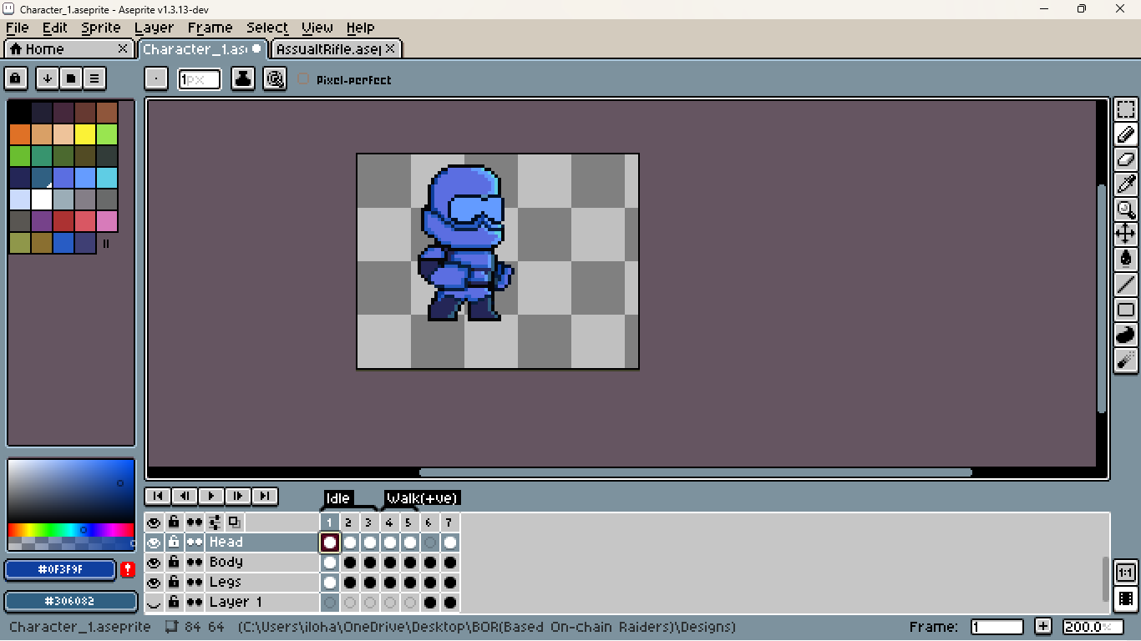Open the Sprite menu
Viewport: 1141px width, 641px height.
point(100,28)
